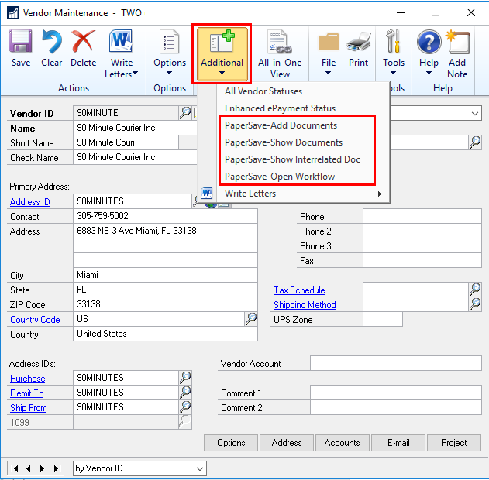
Task: Click the Vendor Account input field
Action: pyautogui.click(x=396, y=363)
